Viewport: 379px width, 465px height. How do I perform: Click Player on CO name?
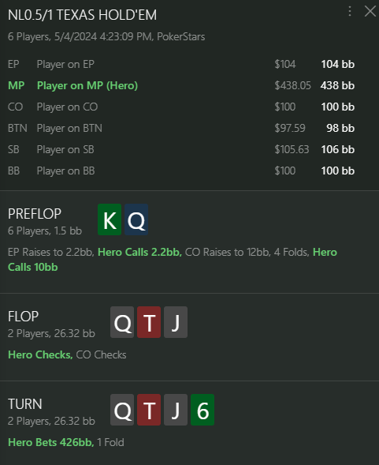tap(67, 107)
